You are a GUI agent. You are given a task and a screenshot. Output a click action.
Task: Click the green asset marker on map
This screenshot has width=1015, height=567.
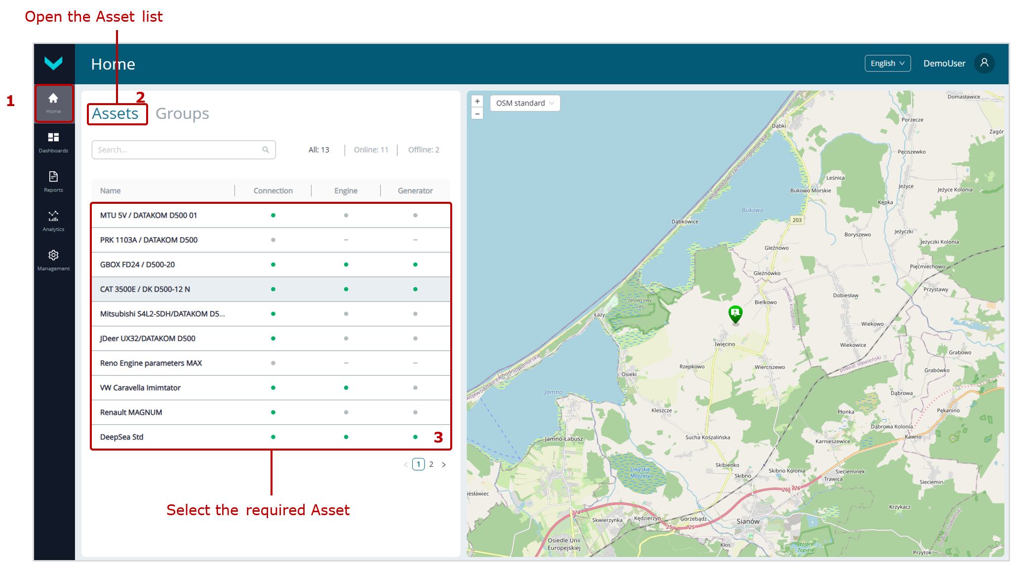(735, 313)
